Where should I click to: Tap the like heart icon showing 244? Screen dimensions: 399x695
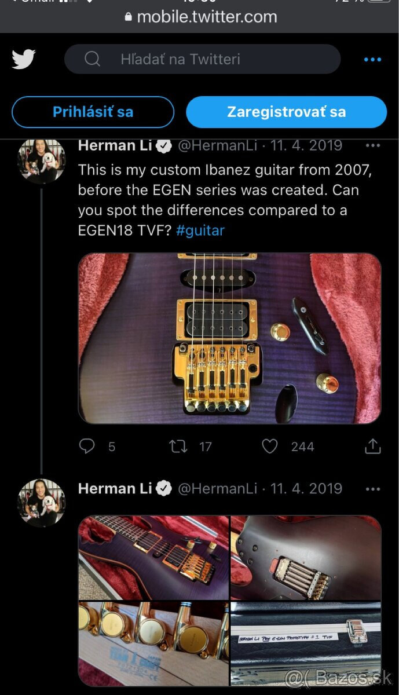[x=269, y=446]
